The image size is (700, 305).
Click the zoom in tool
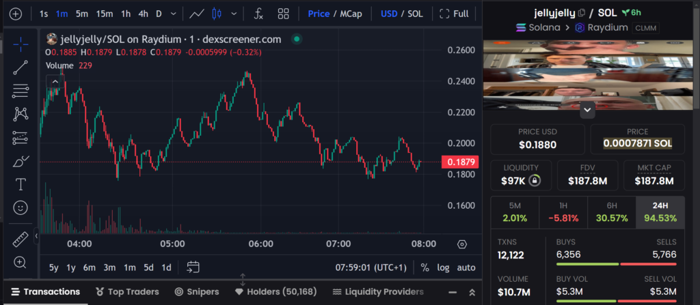coord(21,263)
